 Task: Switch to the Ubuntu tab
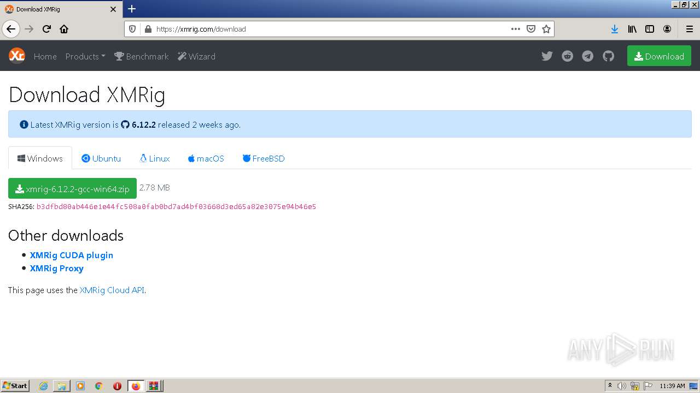click(x=101, y=158)
